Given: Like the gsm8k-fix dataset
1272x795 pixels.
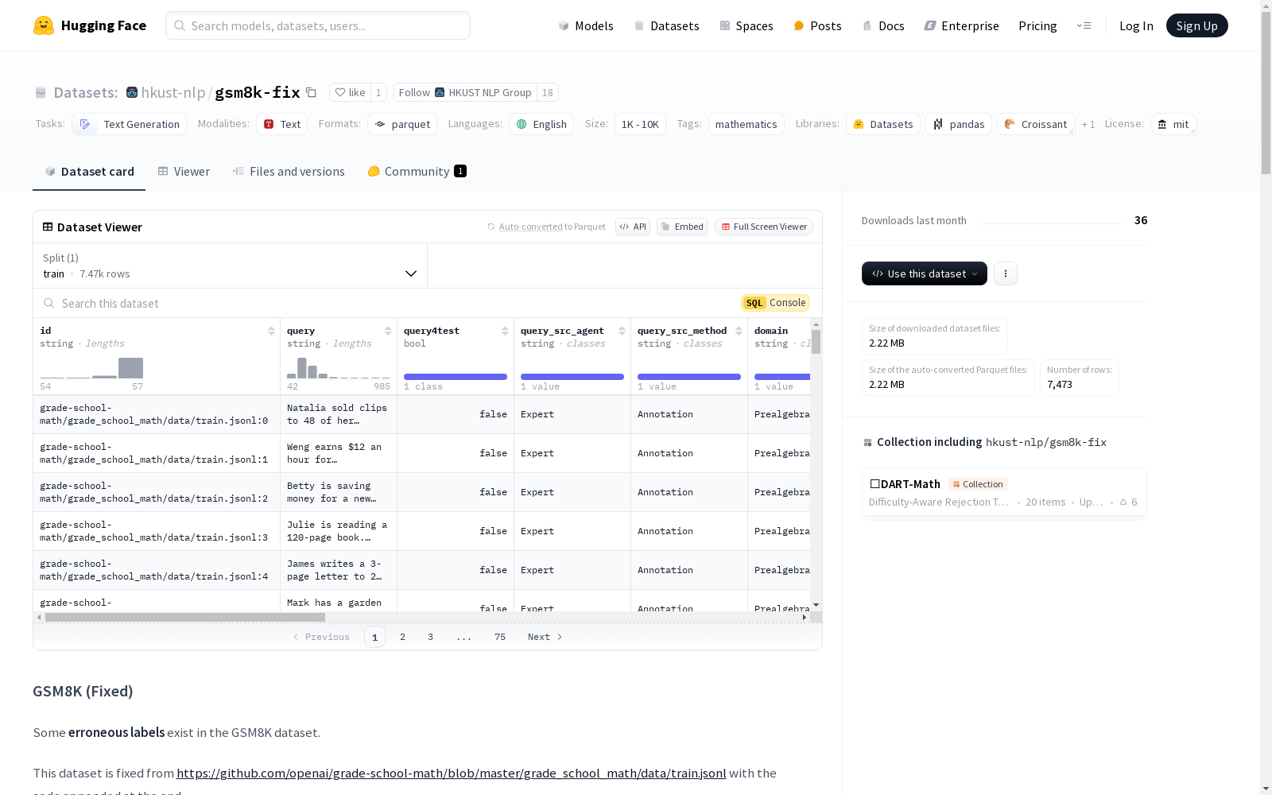Looking at the screenshot, I should click(350, 93).
